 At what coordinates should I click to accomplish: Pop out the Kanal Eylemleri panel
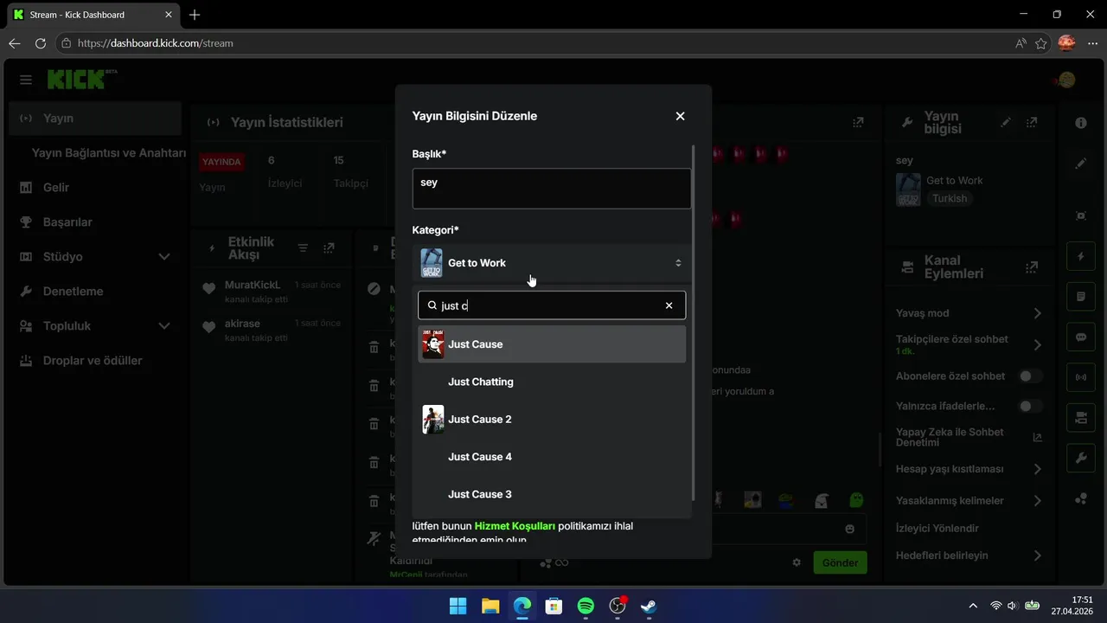(x=1032, y=267)
